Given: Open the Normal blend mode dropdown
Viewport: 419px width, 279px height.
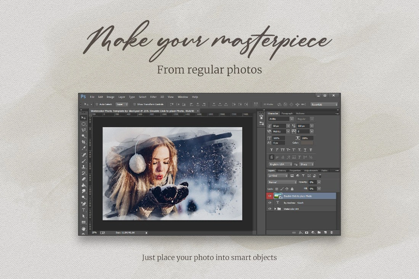Looking at the screenshot, I should [x=282, y=182].
